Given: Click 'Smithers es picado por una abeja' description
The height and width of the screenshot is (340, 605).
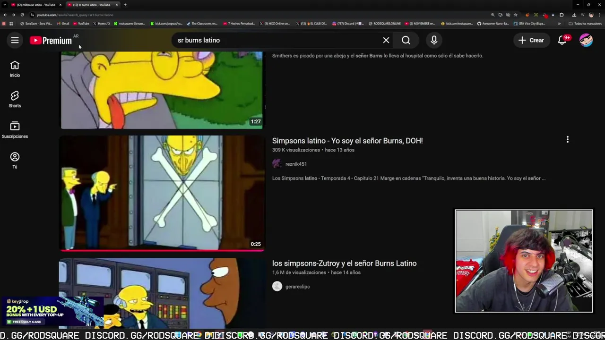Looking at the screenshot, I should click(x=377, y=56).
